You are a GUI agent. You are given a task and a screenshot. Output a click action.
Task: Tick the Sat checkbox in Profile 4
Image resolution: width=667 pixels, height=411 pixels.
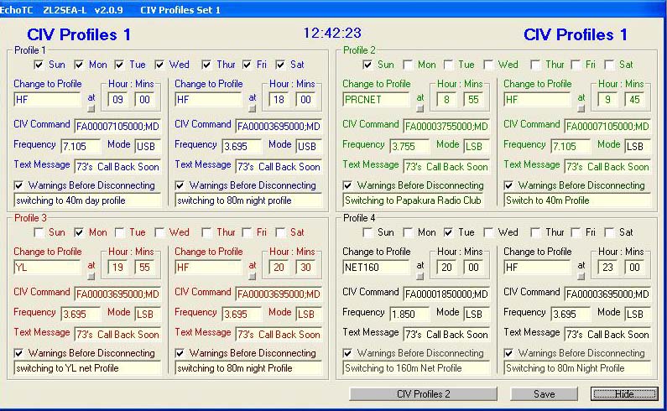coord(608,232)
